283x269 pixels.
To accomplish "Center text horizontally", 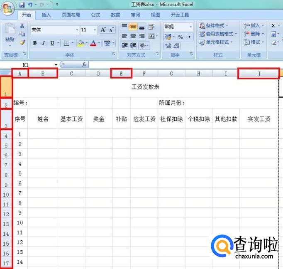I will click(133, 36).
